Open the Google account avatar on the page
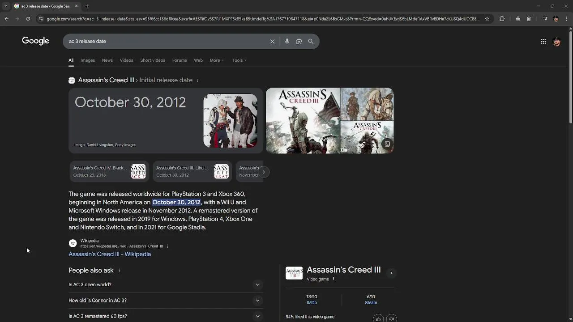573x322 pixels. pos(557,42)
